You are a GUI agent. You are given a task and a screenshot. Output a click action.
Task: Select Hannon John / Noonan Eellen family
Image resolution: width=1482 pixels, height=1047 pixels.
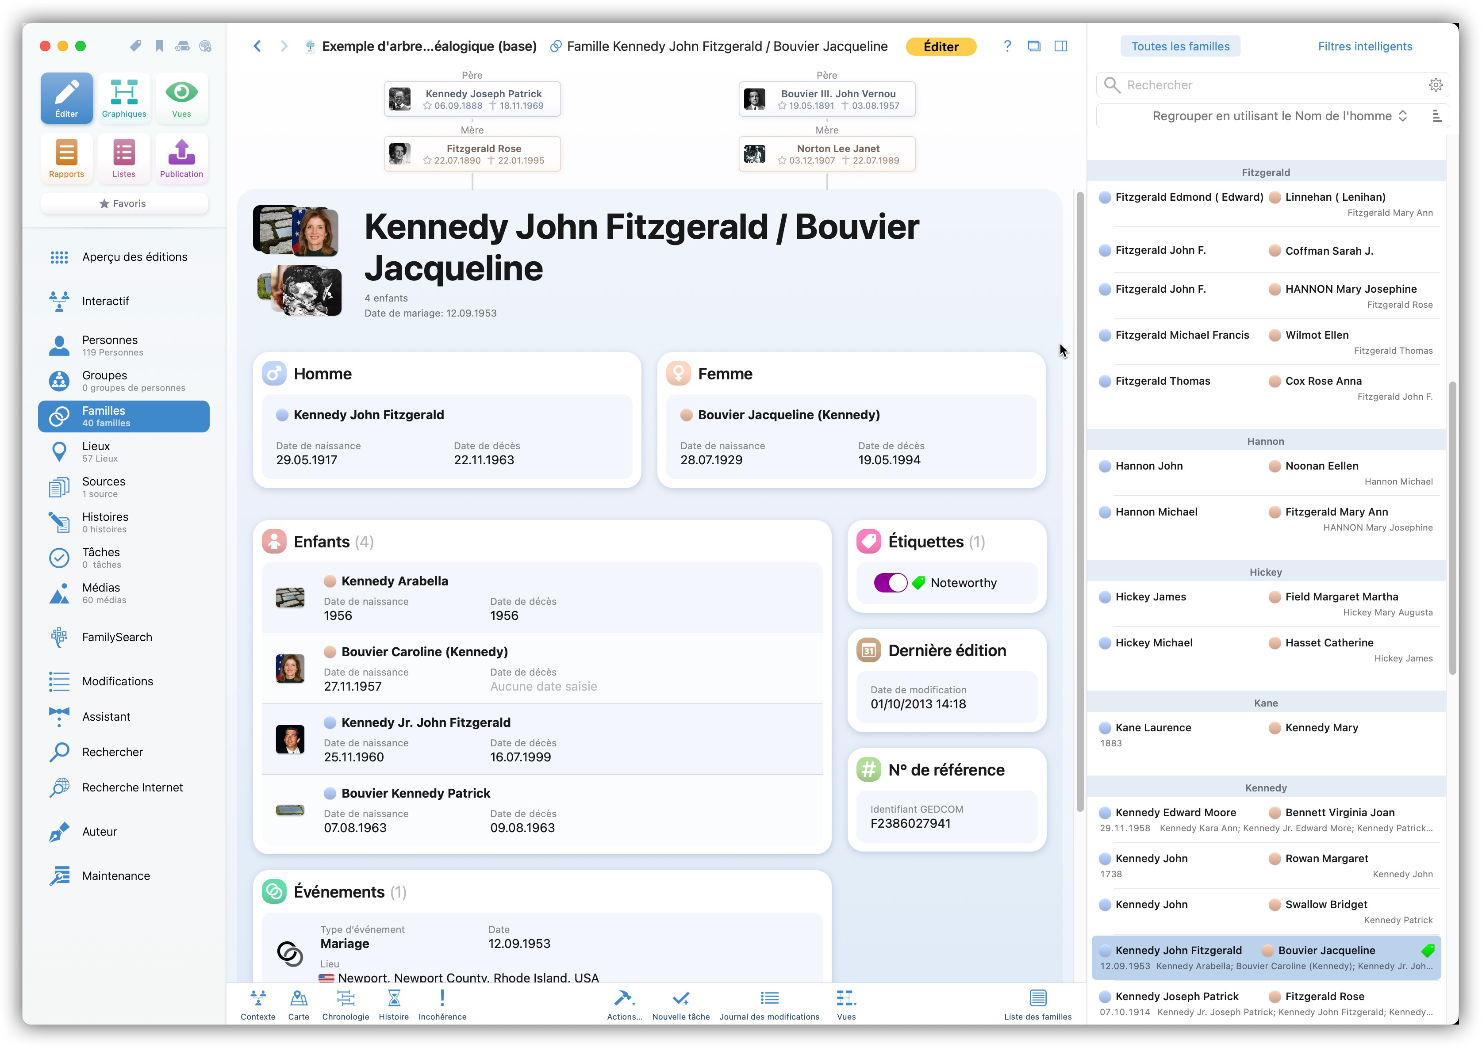(x=1266, y=474)
